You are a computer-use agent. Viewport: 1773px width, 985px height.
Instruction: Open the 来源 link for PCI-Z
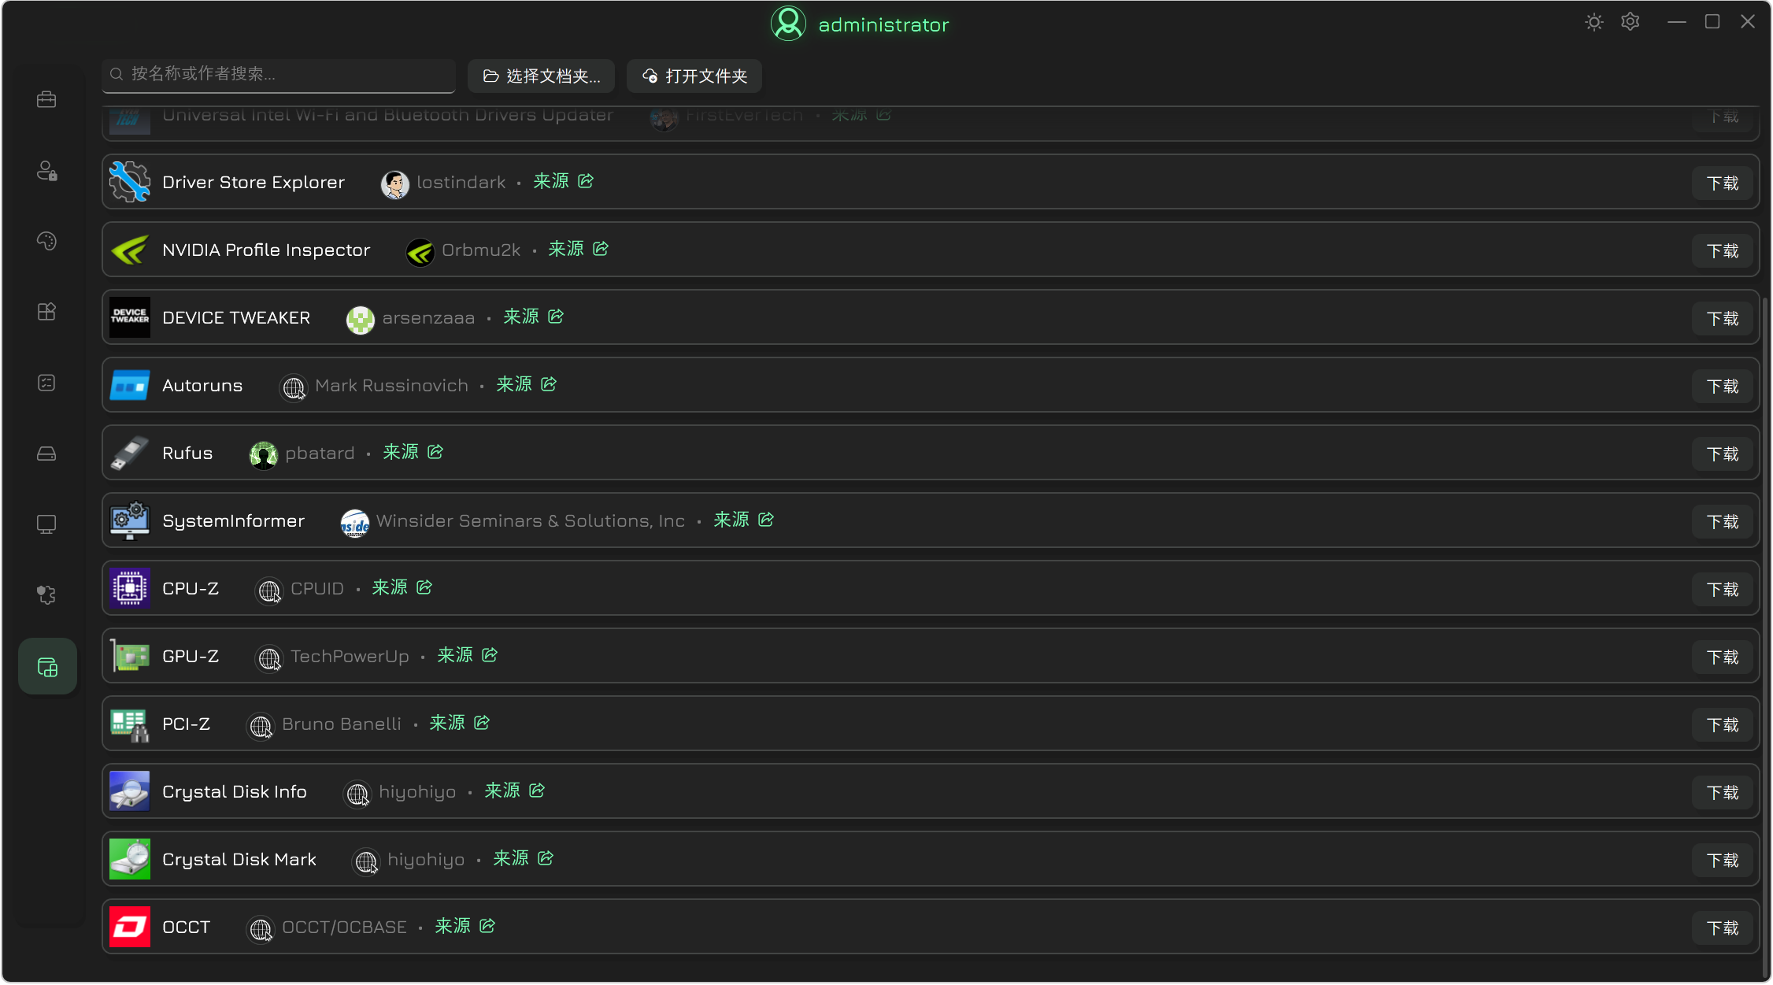[460, 723]
